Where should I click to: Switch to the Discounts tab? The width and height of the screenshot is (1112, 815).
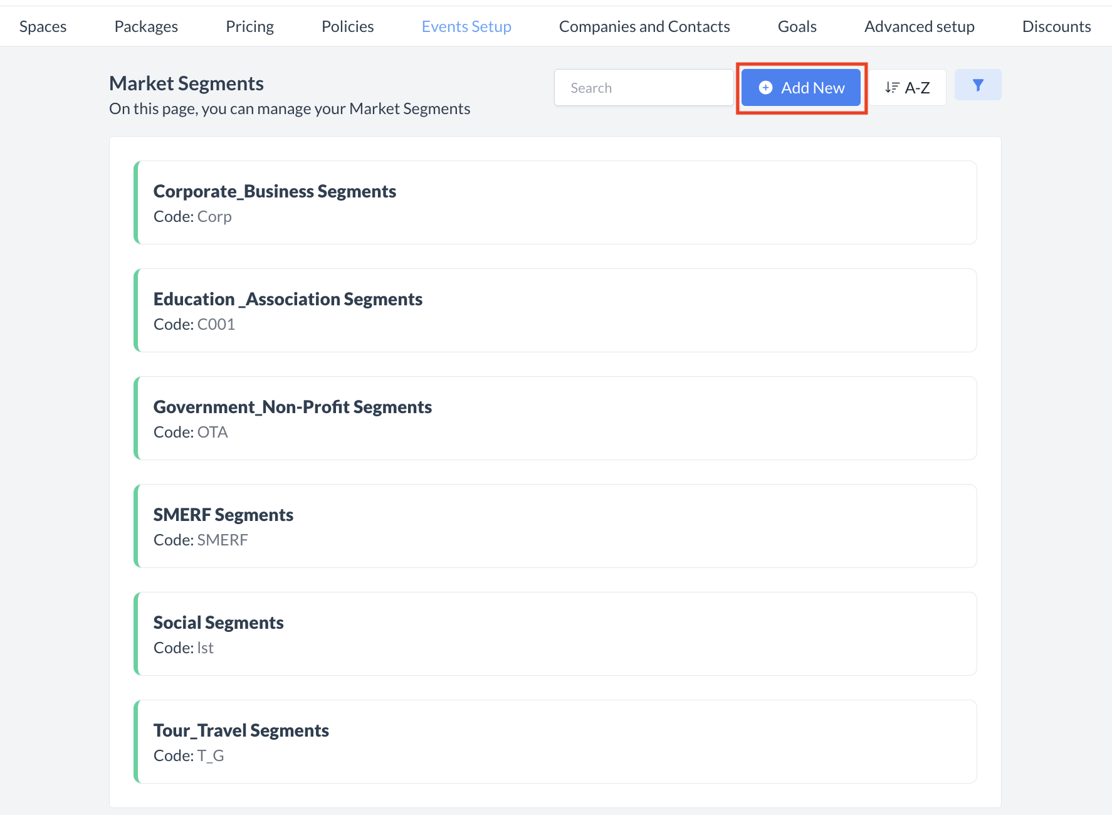pyautogui.click(x=1057, y=26)
